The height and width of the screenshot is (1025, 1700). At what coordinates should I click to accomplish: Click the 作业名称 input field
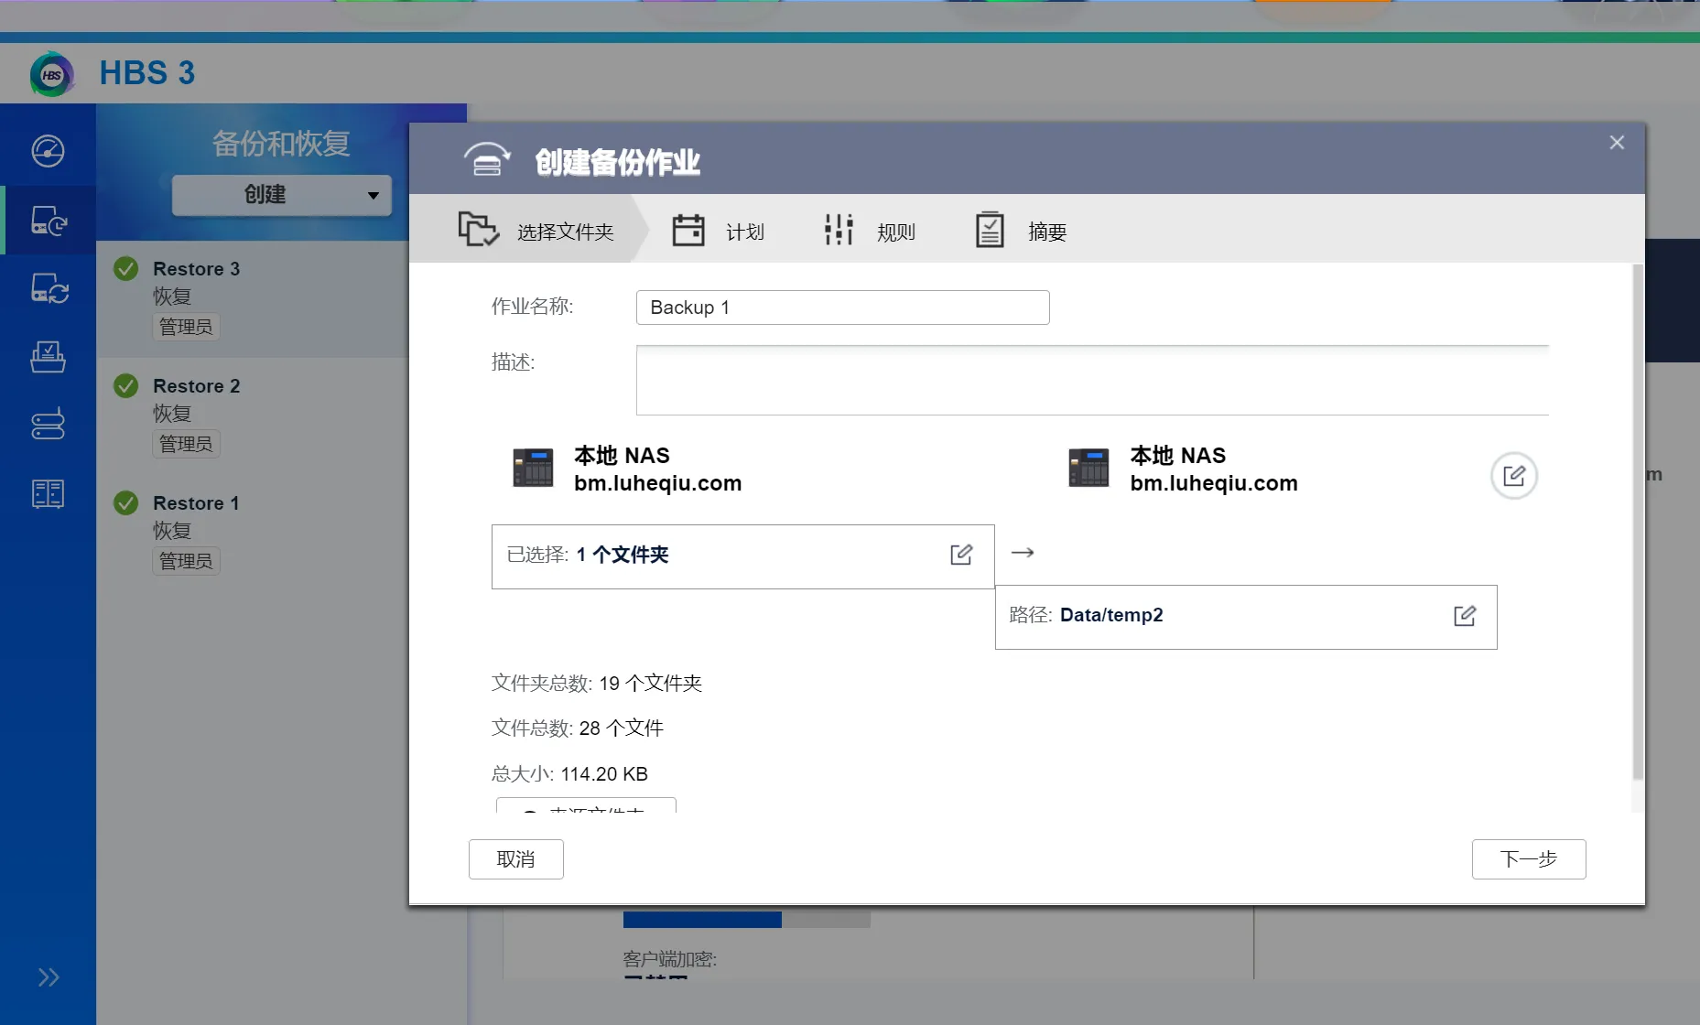pos(842,307)
